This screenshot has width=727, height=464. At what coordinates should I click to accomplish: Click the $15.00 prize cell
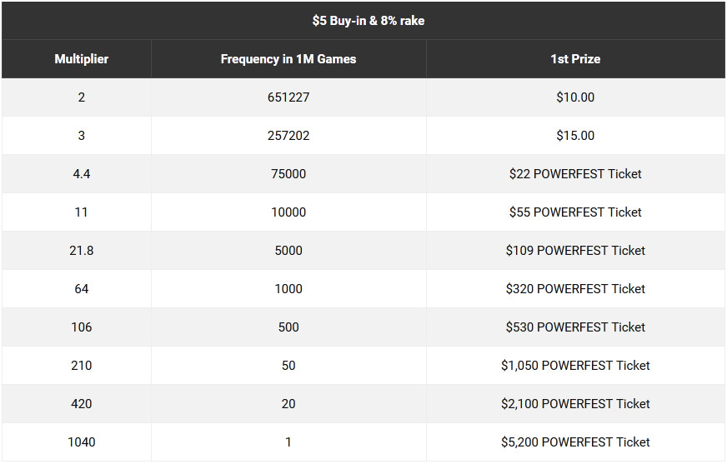[x=575, y=136]
